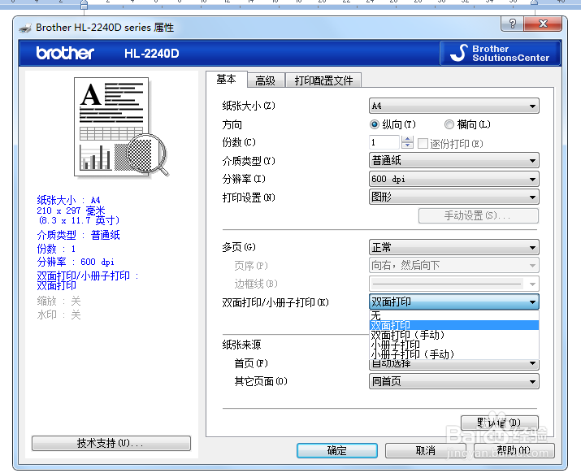Open 首页 paper source dropdown arrow
581x473 pixels.
(x=532, y=363)
